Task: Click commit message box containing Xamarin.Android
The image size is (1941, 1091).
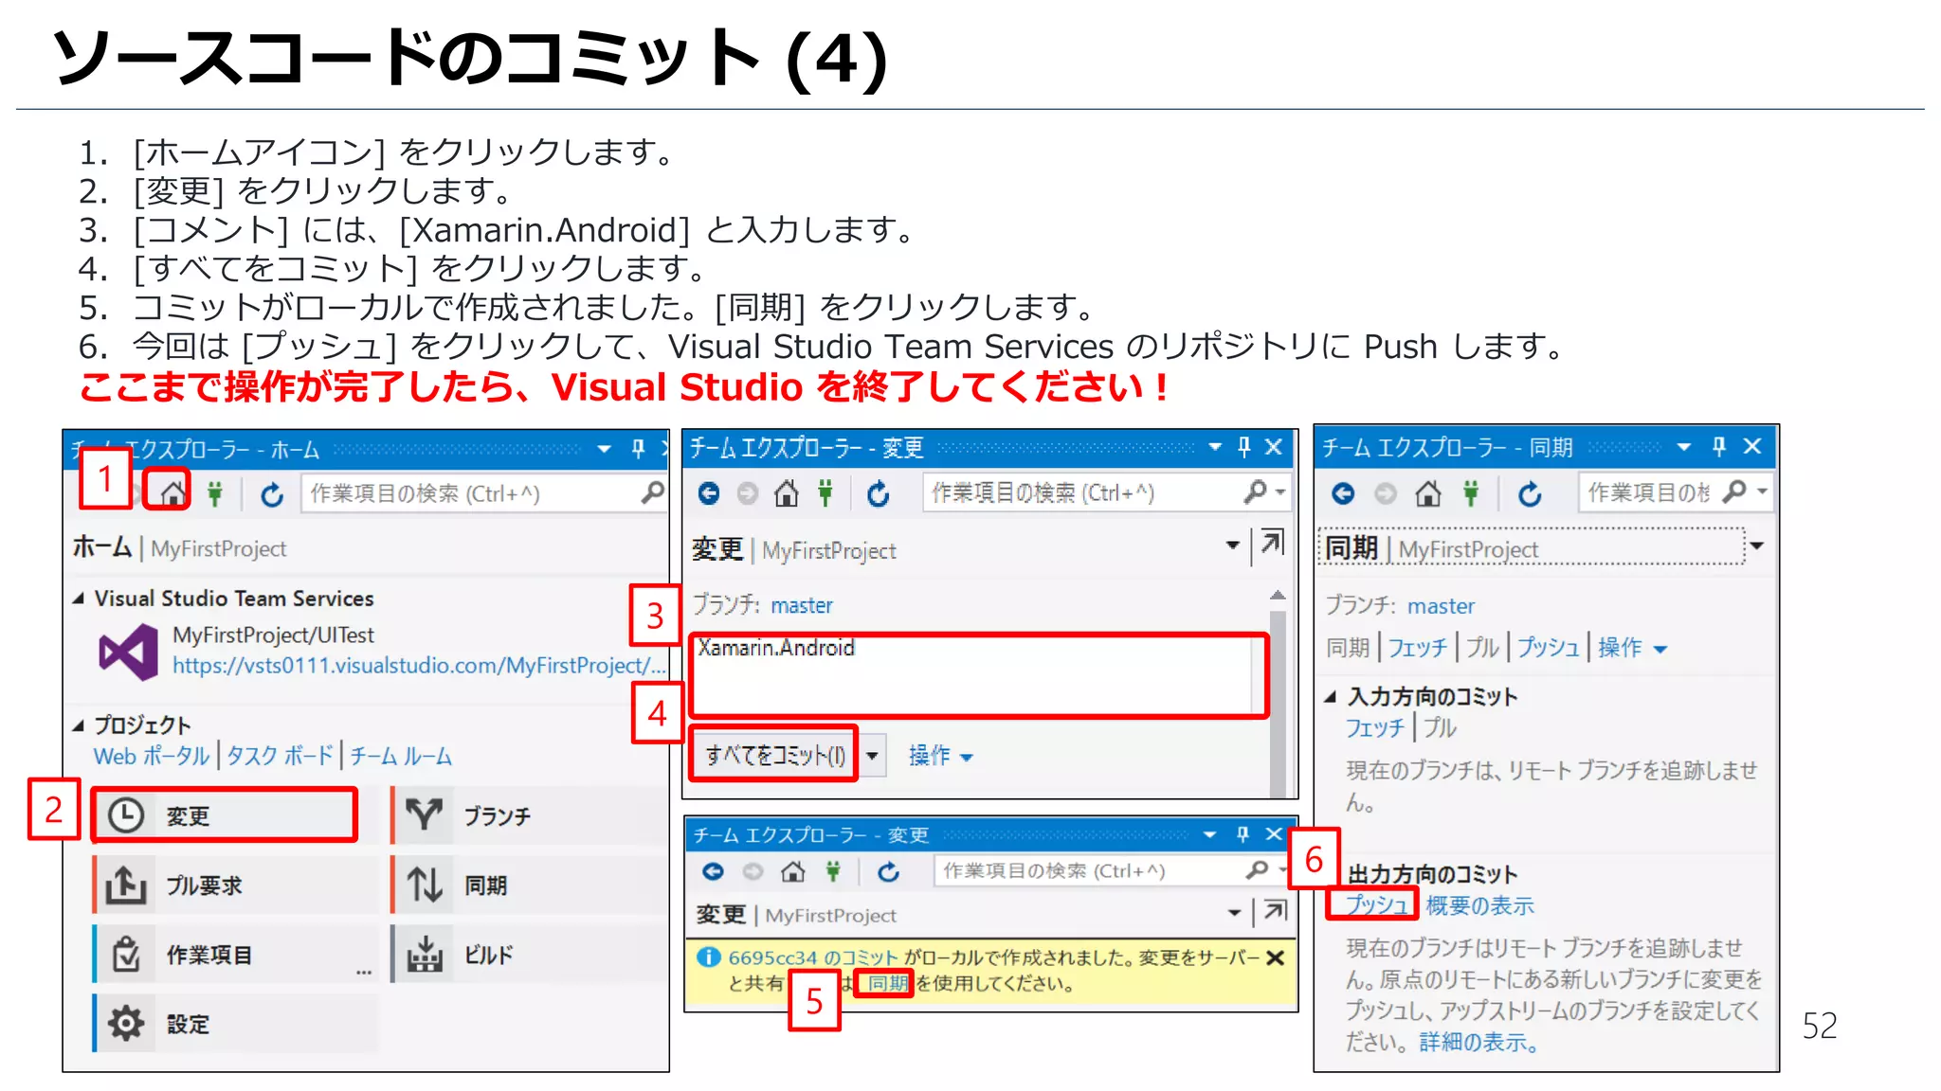Action: point(978,675)
